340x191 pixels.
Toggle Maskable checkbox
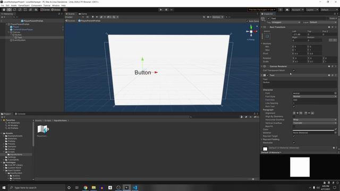(x=294, y=143)
